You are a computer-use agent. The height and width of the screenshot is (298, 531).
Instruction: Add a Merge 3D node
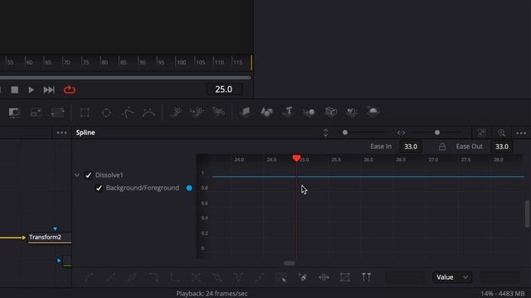[x=309, y=112]
